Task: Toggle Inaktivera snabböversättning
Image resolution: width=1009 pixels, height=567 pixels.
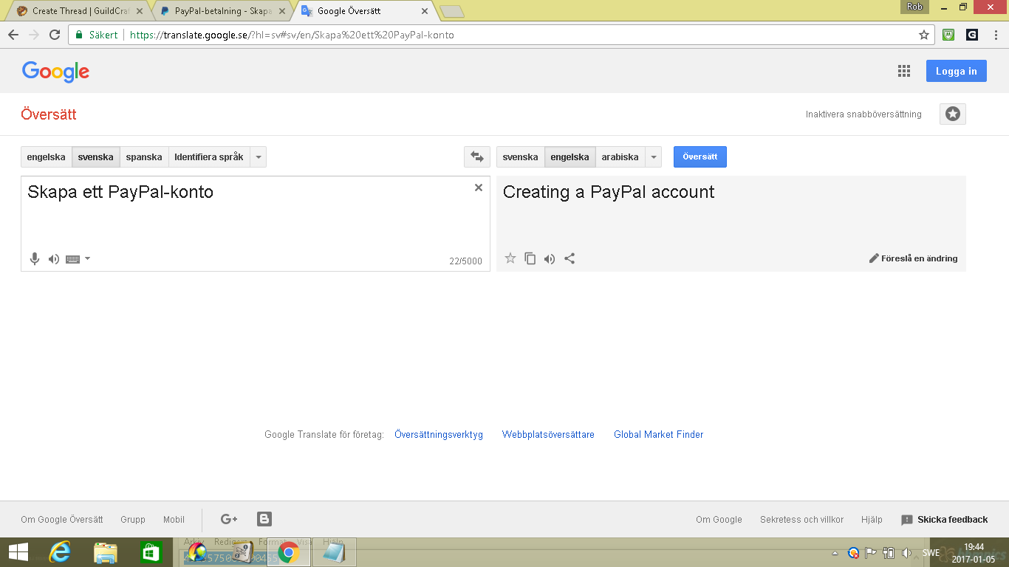Action: point(863,114)
